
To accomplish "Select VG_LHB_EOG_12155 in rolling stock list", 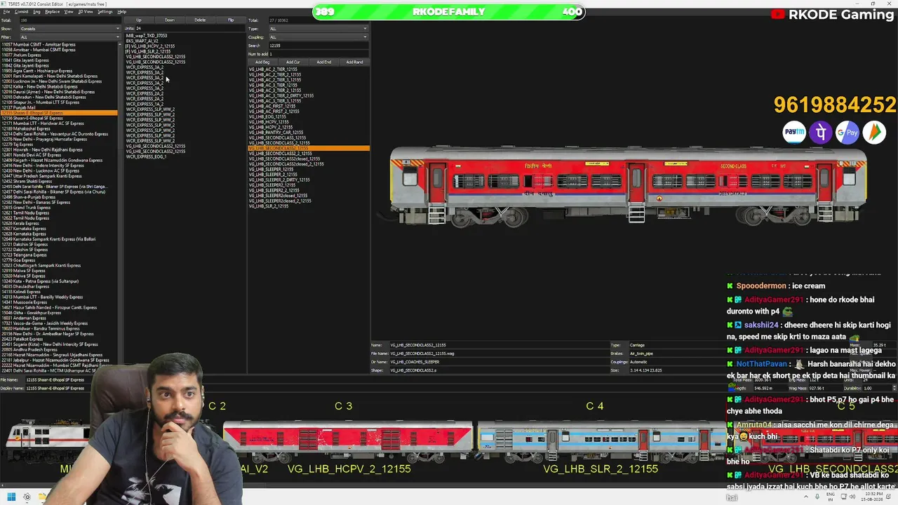I will click(x=267, y=117).
